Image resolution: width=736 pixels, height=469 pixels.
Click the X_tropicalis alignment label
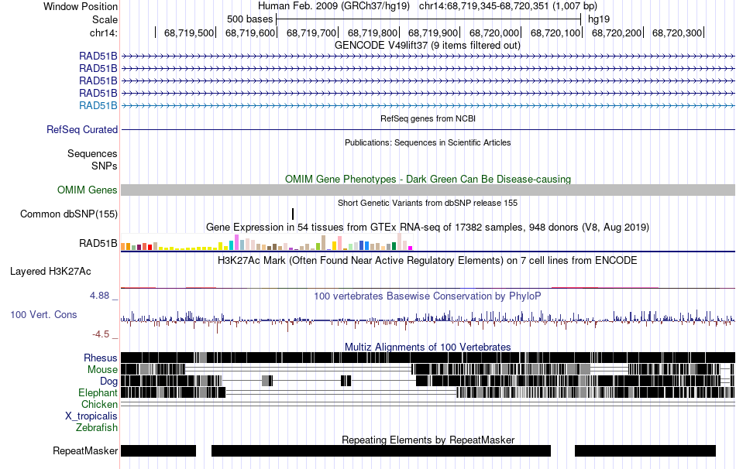91,416
